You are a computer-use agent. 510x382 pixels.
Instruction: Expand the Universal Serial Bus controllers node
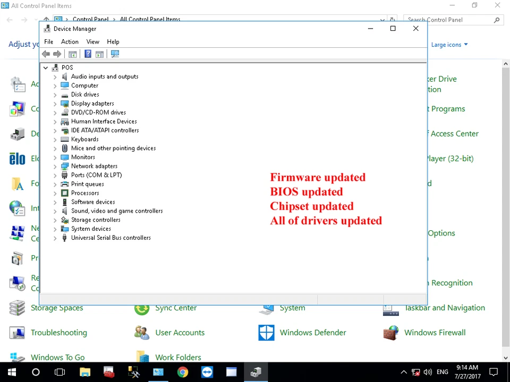[55, 238]
